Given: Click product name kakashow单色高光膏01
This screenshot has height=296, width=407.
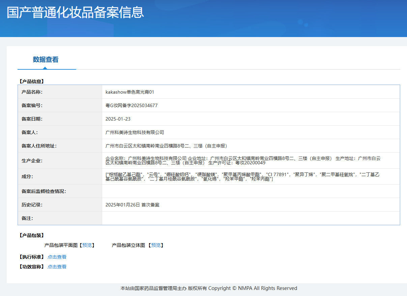Looking at the screenshot, I should pyautogui.click(x=130, y=92).
